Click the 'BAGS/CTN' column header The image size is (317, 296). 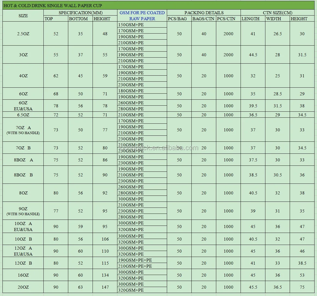[204, 19]
